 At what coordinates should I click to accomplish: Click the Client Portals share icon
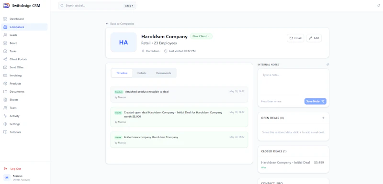click(5, 59)
